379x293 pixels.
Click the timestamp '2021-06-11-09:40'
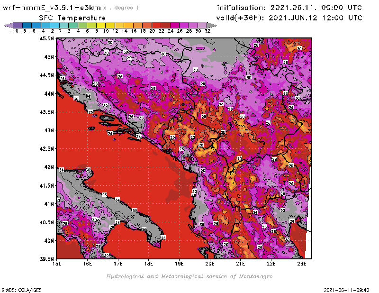346,290
